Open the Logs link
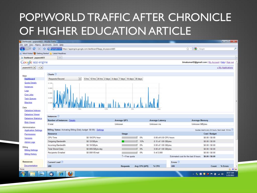 [27, 91]
